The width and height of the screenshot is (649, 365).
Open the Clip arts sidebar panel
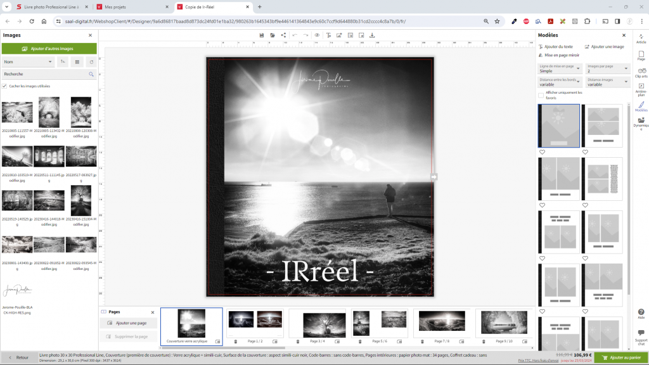click(641, 72)
